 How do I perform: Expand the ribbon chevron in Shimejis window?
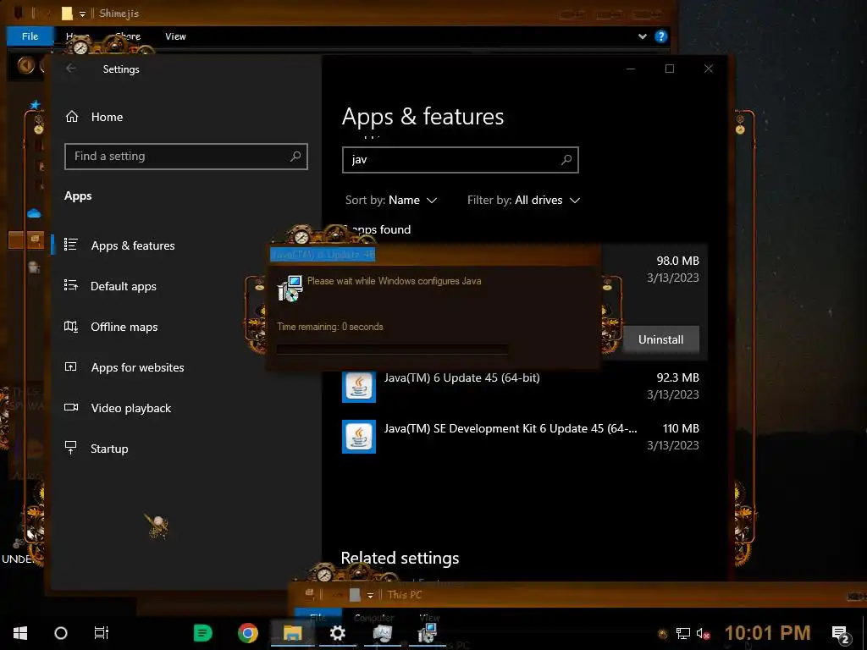click(642, 36)
